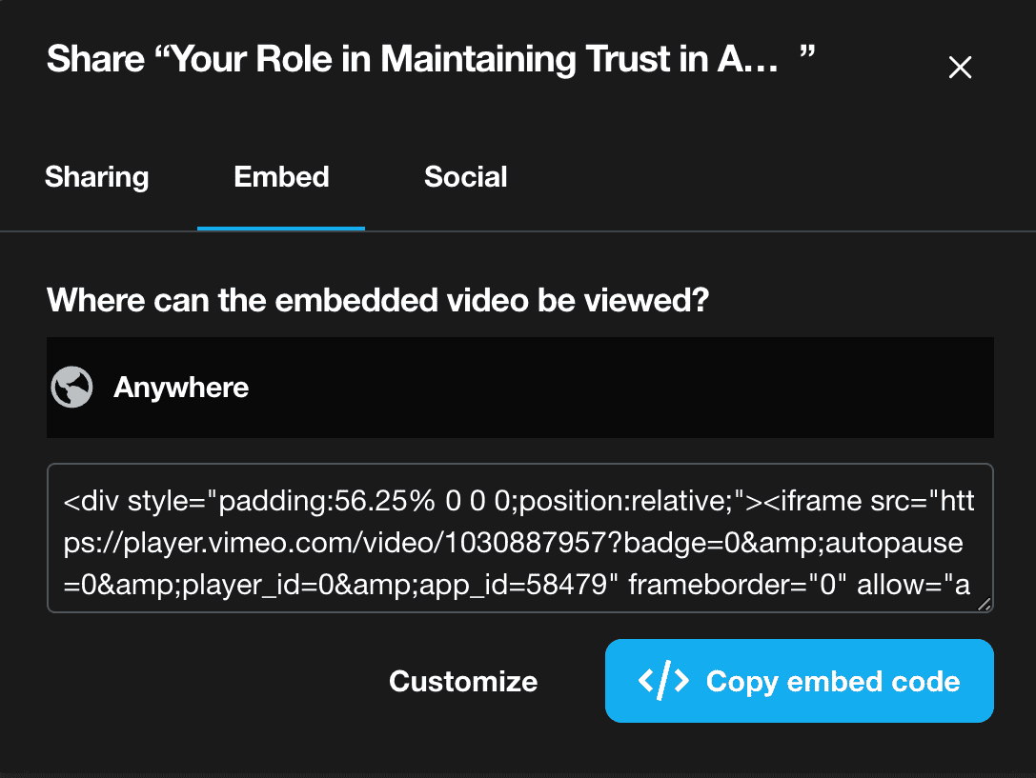Click the code brackets icon on copy button
Screen dimensions: 1036x778
coord(663,681)
